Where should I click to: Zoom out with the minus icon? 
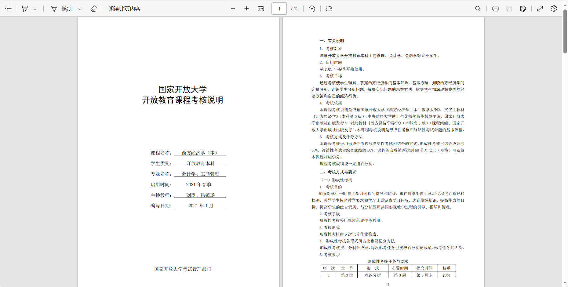[x=233, y=9]
